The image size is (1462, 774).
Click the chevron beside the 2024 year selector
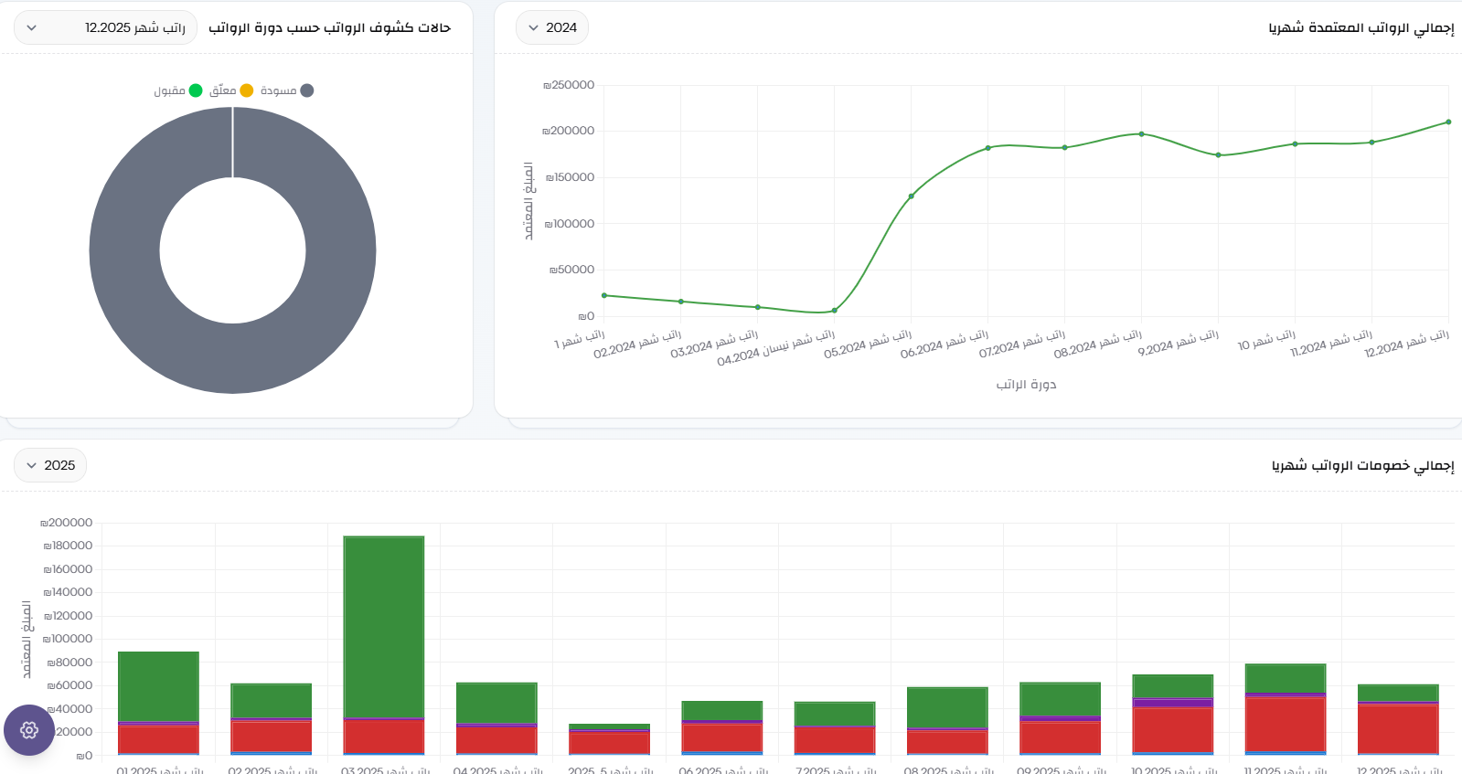(x=534, y=28)
